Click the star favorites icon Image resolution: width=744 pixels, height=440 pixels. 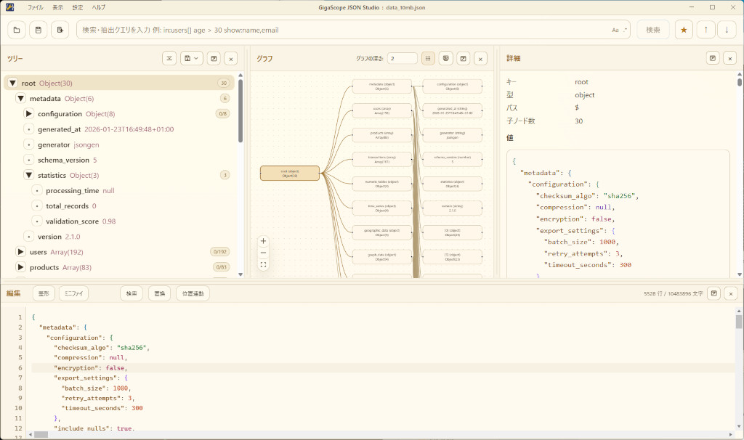[684, 30]
